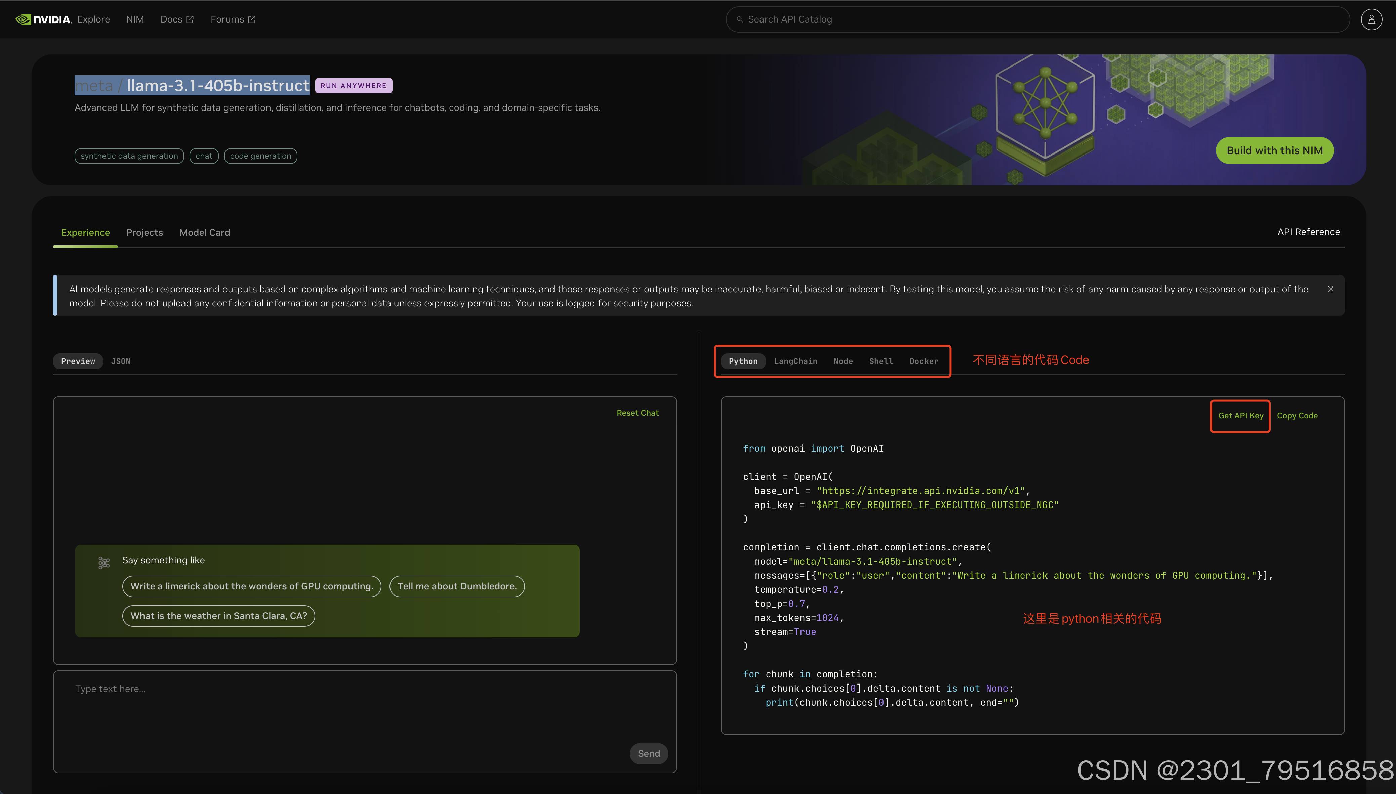Viewport: 1396px width, 794px height.
Task: Switch to the Projects tab
Action: [145, 233]
